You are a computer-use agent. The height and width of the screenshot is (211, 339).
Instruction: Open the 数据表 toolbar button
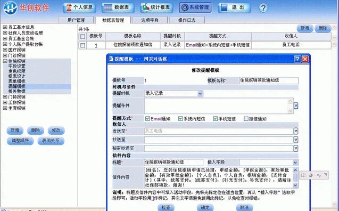click(118, 7)
